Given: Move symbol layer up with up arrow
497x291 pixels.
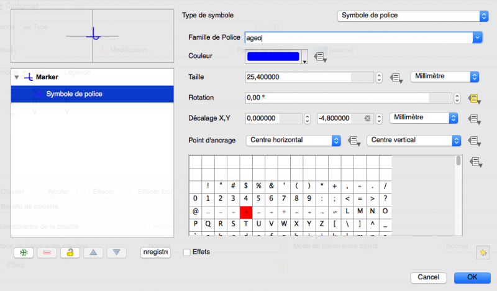Looking at the screenshot, I should pos(93,252).
